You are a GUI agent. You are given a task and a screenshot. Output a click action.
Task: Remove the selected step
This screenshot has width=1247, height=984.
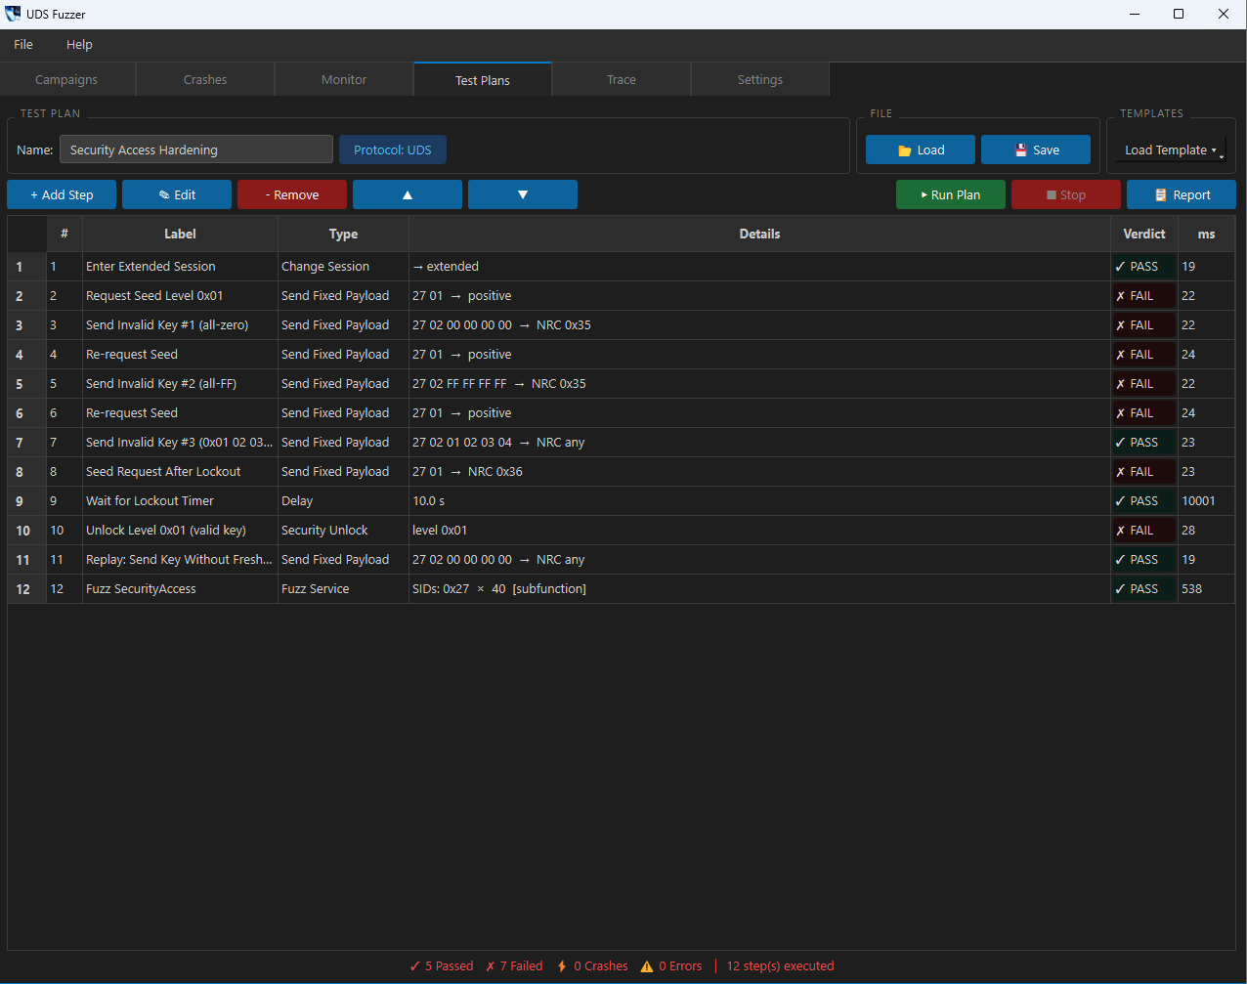tap(292, 194)
